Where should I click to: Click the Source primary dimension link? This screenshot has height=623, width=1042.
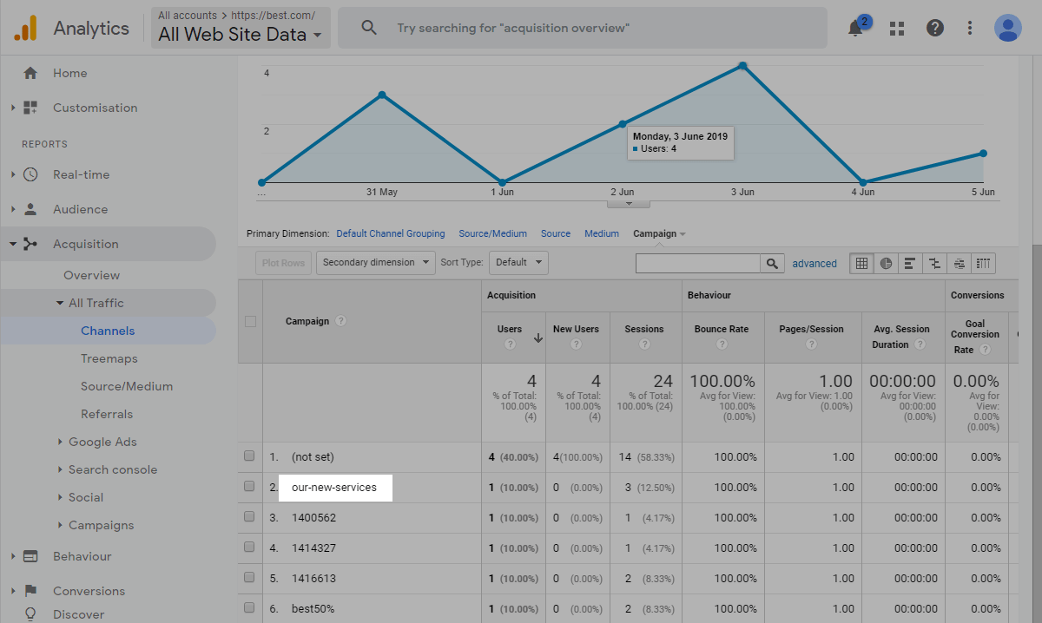click(x=556, y=233)
